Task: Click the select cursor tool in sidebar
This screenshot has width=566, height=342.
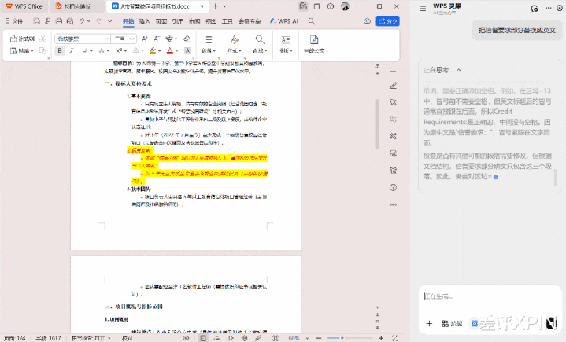Action: pyautogui.click(x=393, y=102)
